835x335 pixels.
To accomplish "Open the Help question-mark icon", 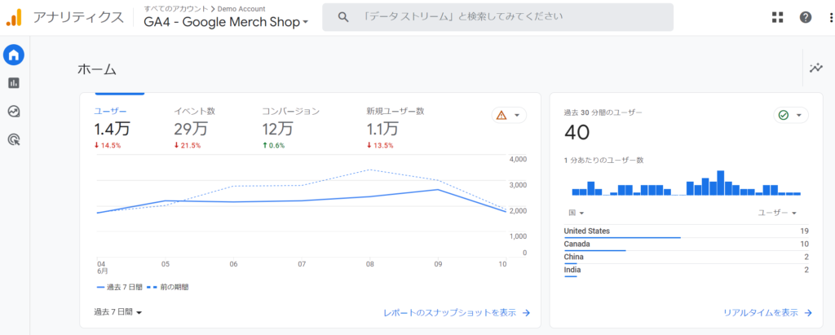I will [x=806, y=17].
